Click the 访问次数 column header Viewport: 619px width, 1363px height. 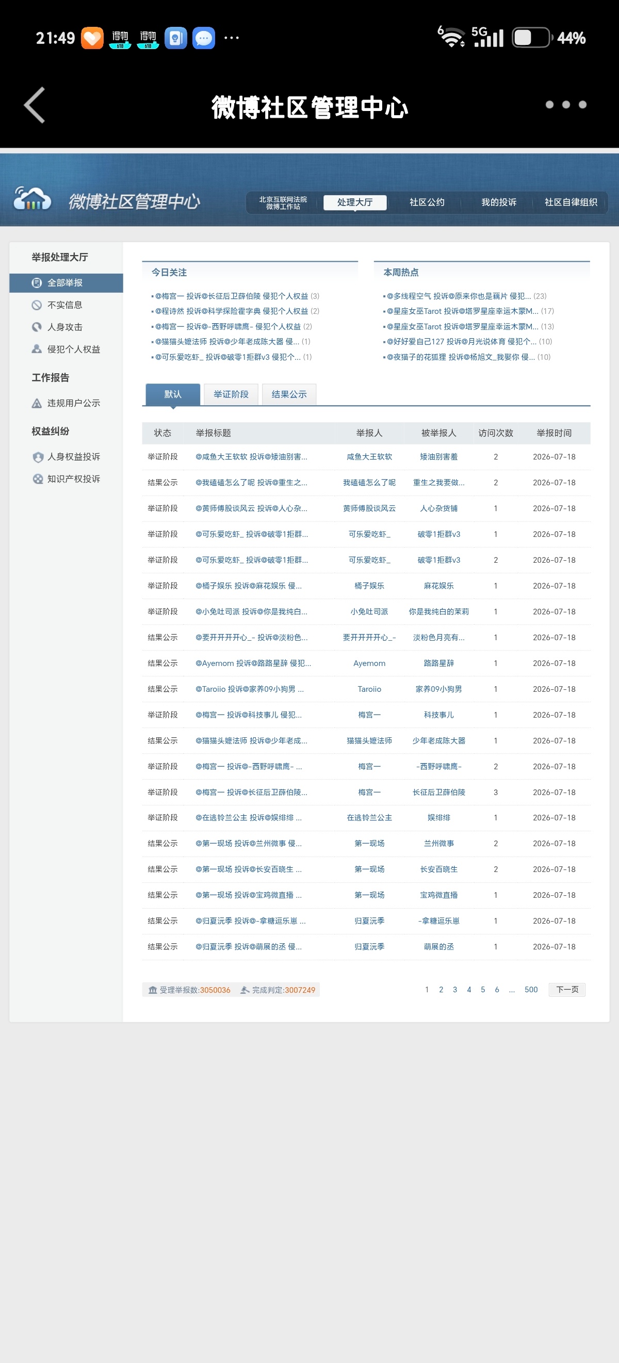point(495,433)
